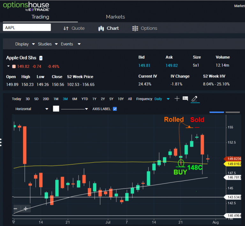Select the 20D time range
The height and width of the screenshot is (226, 245).
[46, 99]
